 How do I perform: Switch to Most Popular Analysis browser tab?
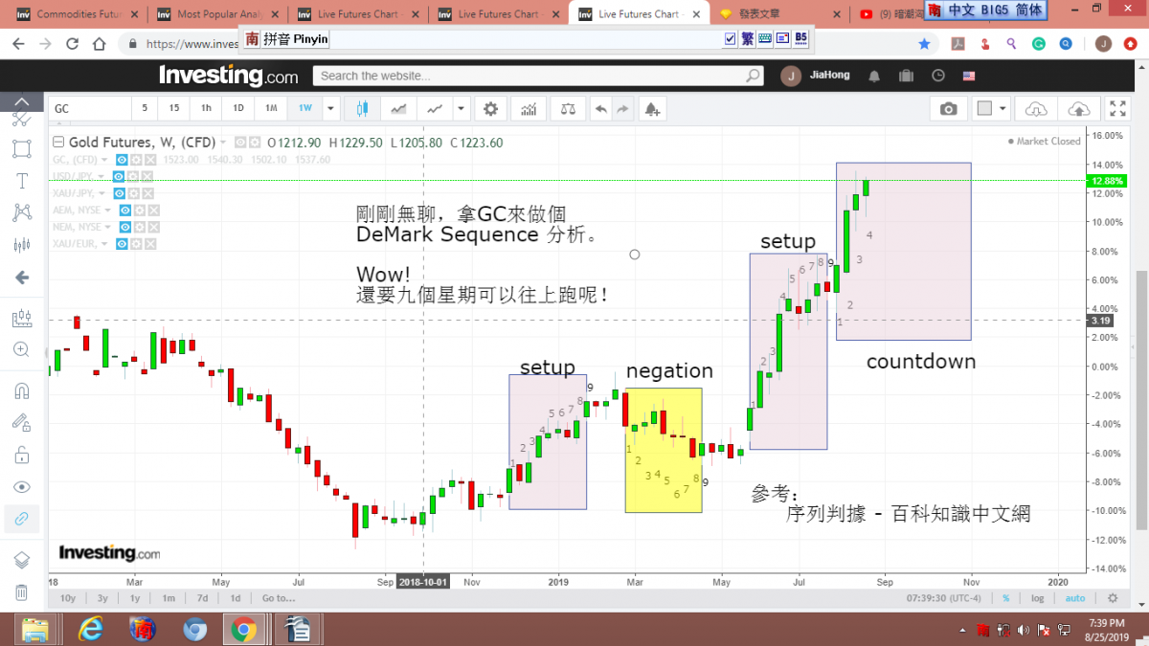pyautogui.click(x=218, y=14)
